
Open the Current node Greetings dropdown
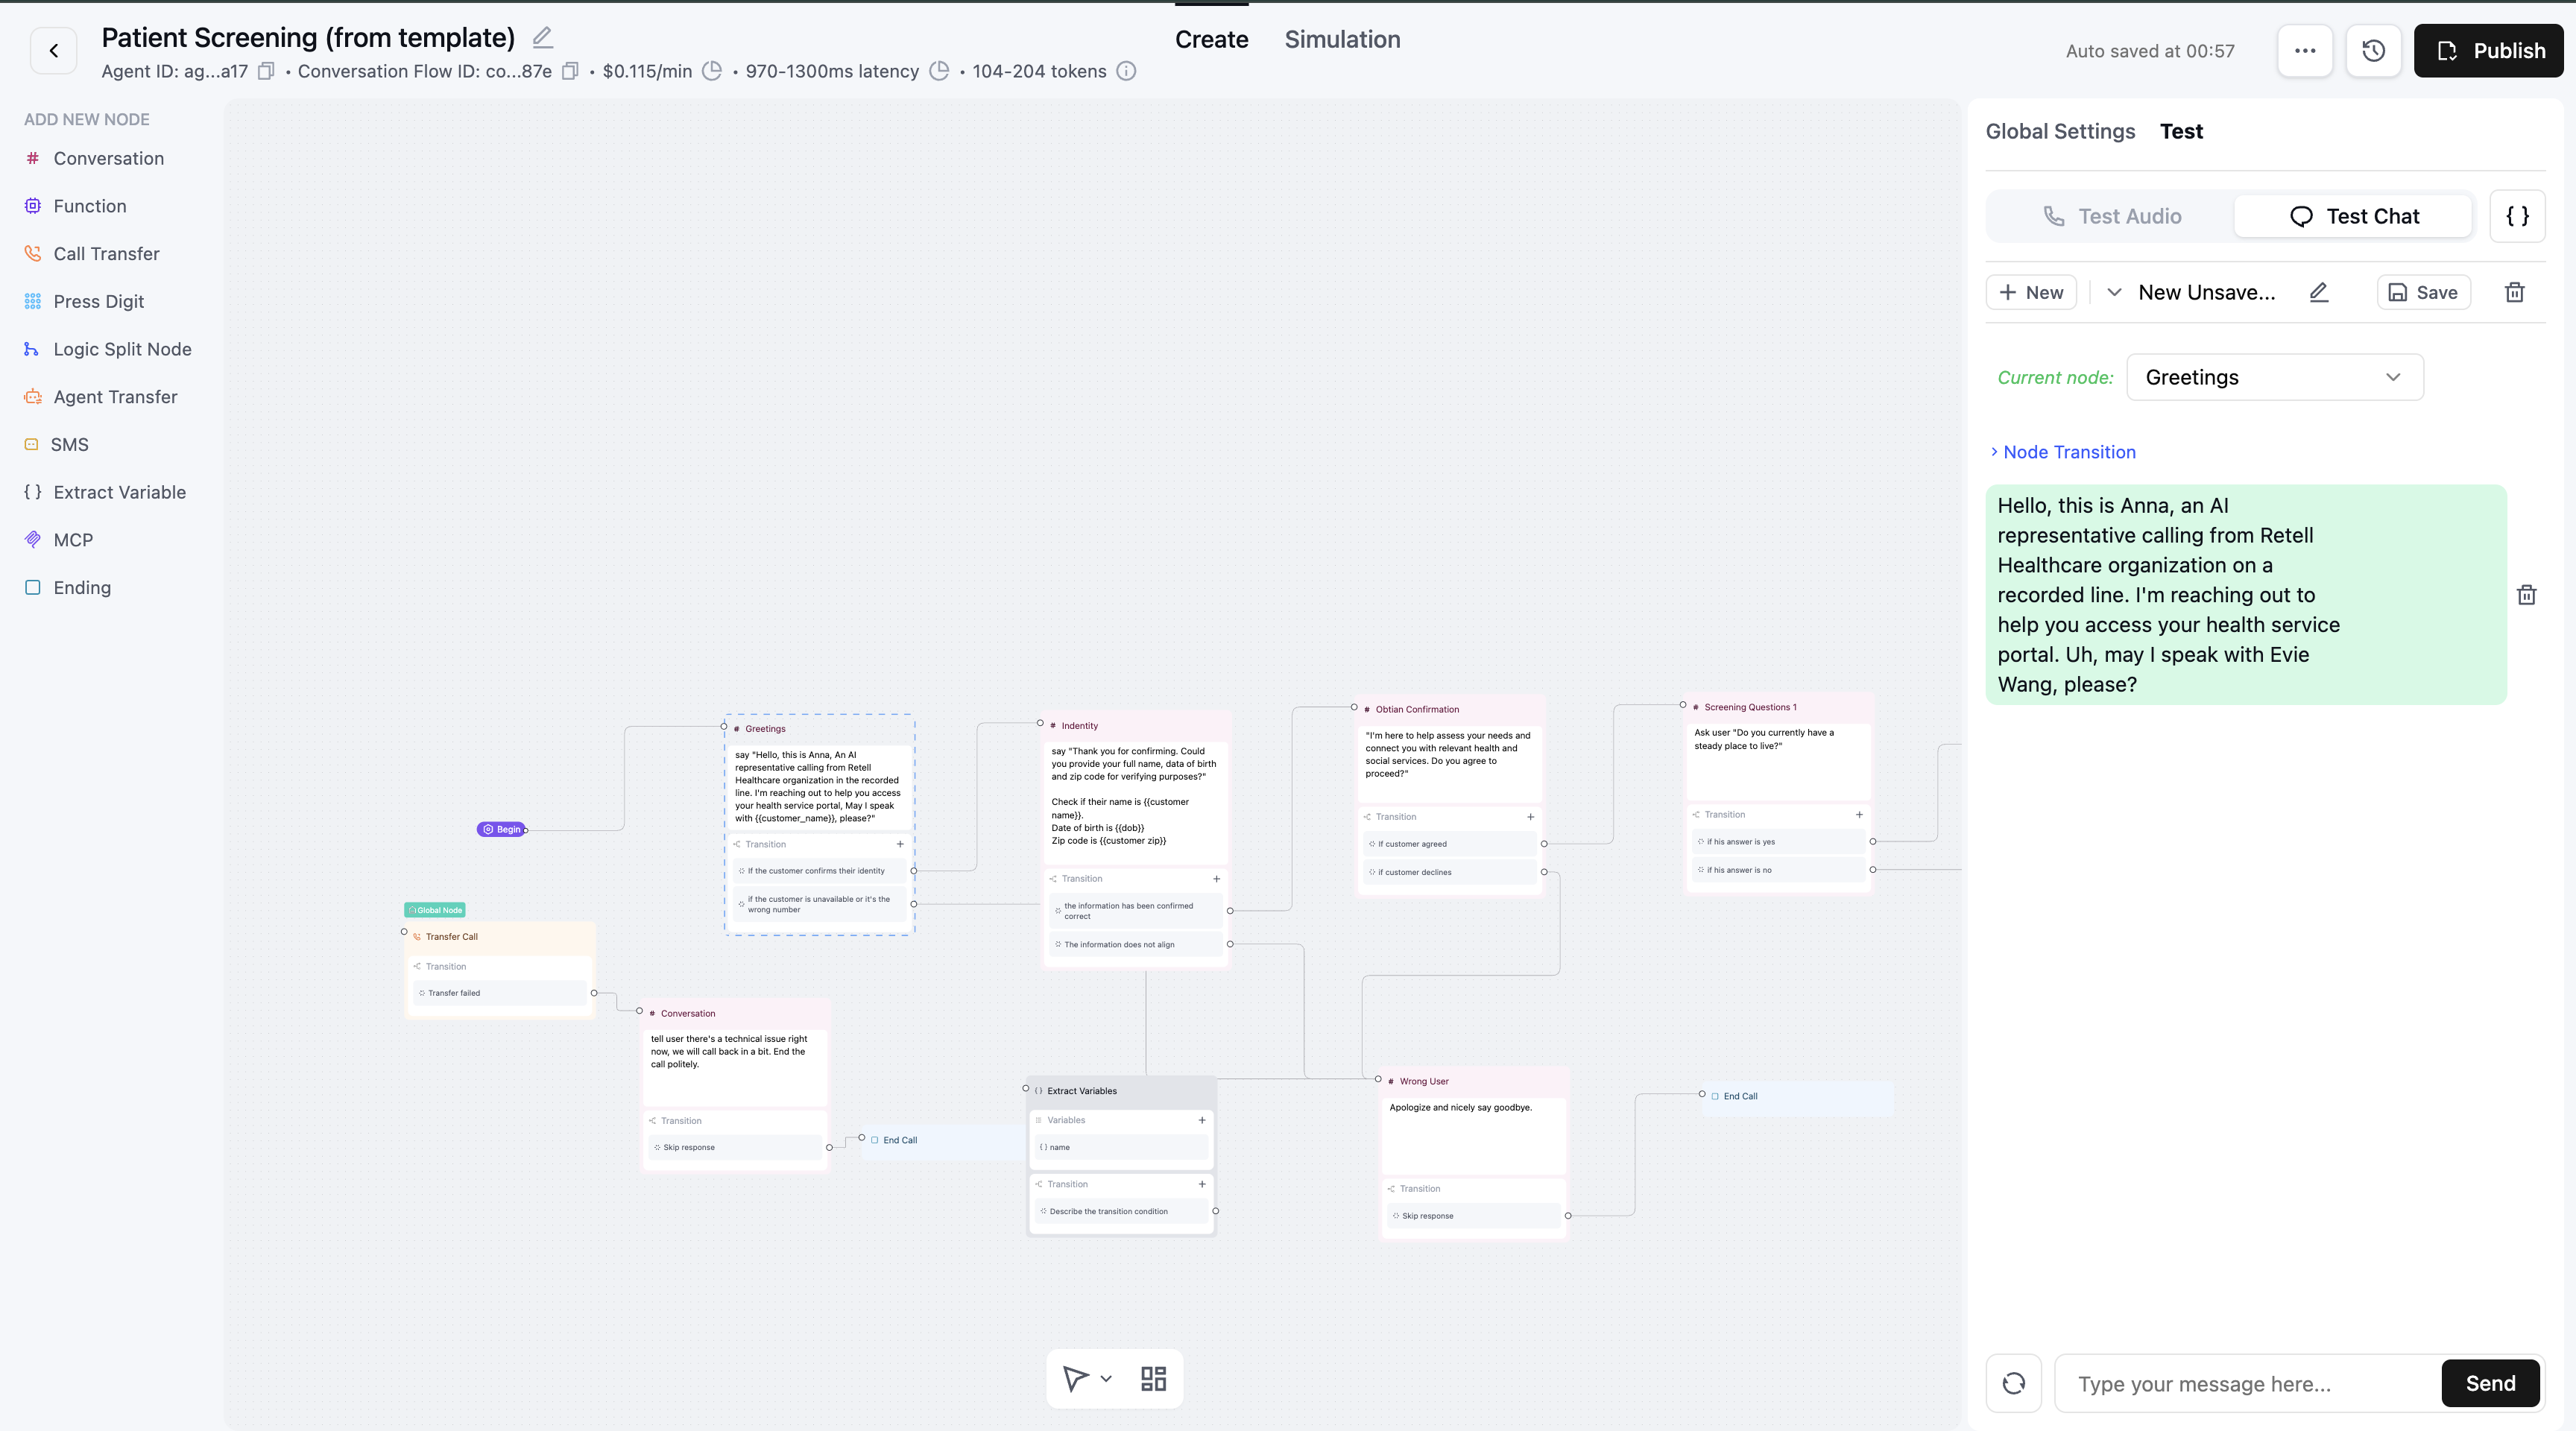click(x=2274, y=377)
